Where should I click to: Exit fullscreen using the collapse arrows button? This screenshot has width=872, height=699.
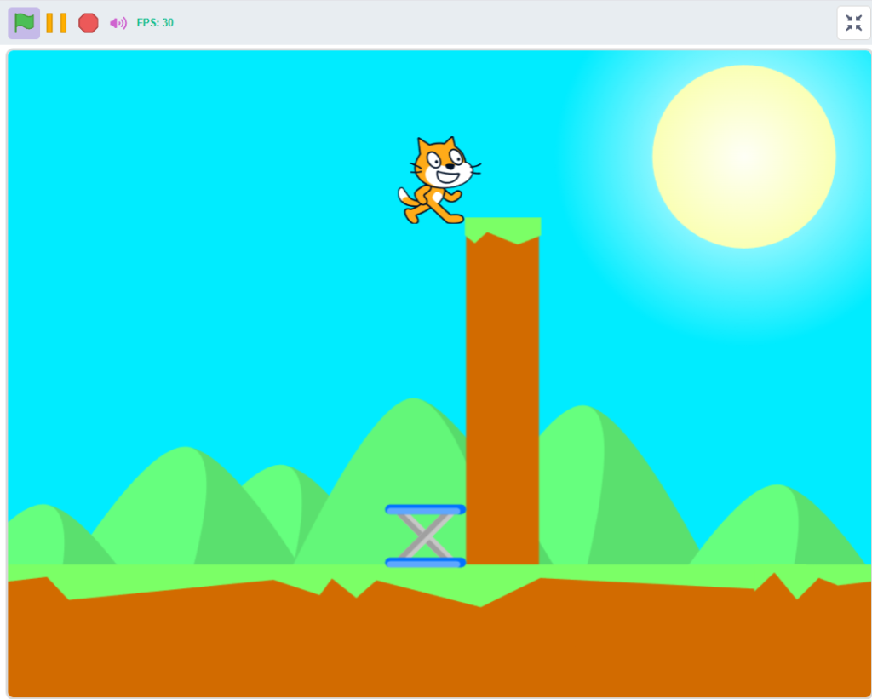853,23
